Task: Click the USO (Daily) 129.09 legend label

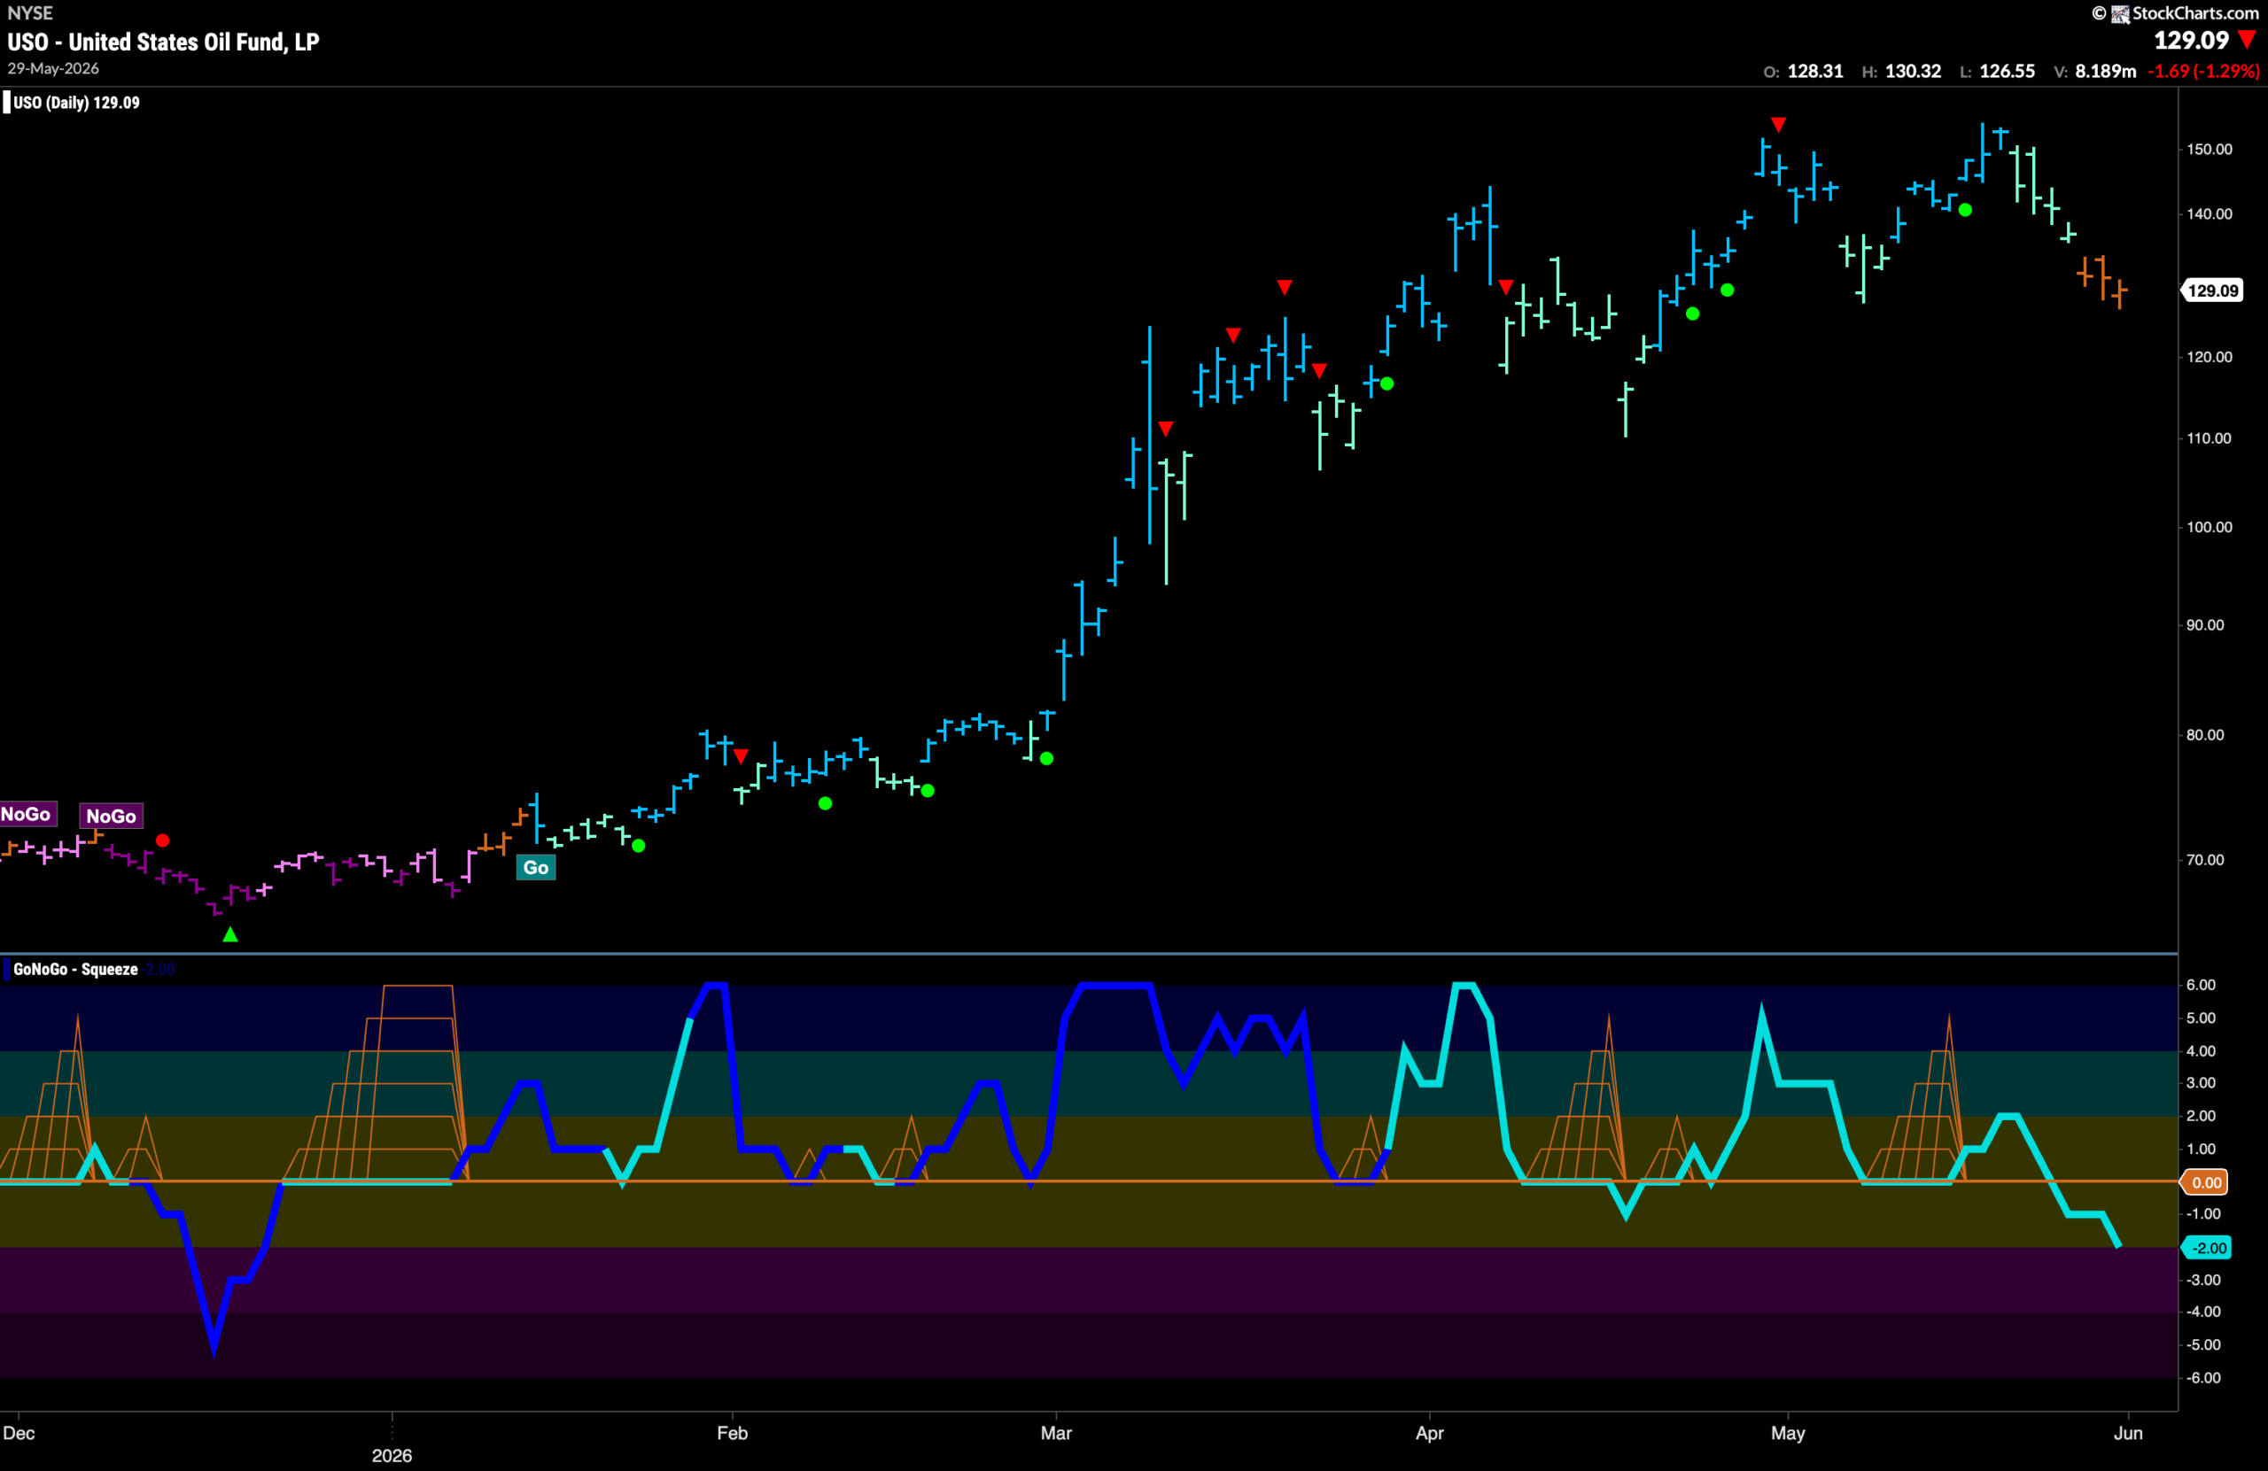Action: point(76,103)
